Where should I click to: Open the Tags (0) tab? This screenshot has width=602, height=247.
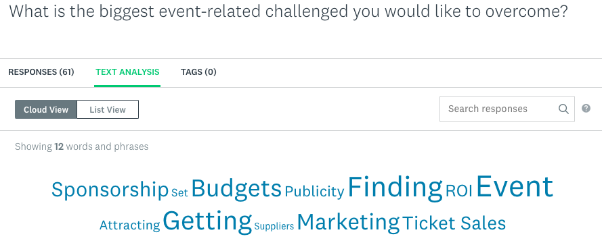pyautogui.click(x=198, y=72)
